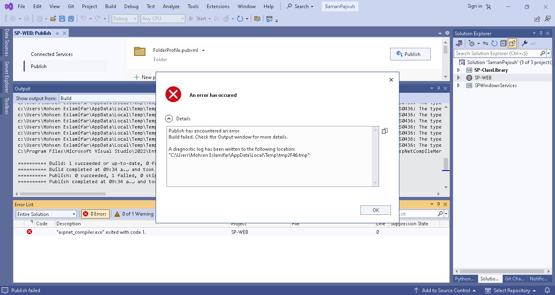Switch to the Git Changes tab
This screenshot has height=295, width=555.
coord(515,279)
